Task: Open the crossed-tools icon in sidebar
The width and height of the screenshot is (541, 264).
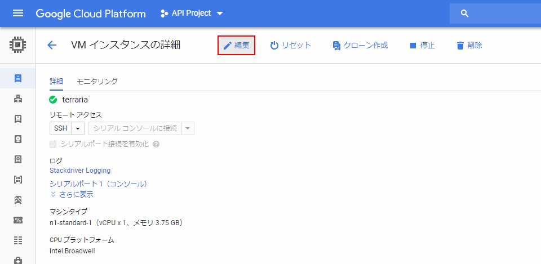Action: tap(18, 200)
